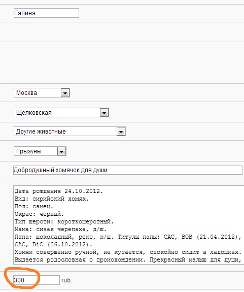Open the city dropdown showing Москва
244x292 pixels.
pyautogui.click(x=42, y=93)
